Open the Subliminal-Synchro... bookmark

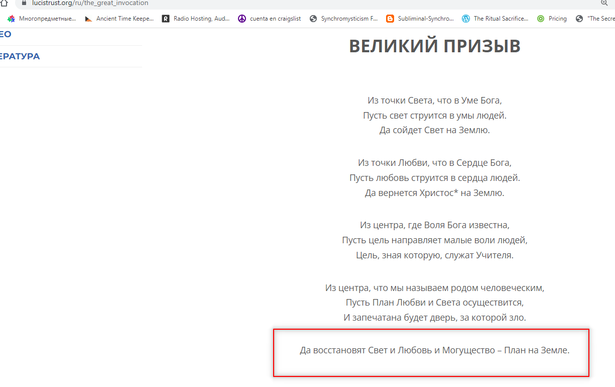coord(420,19)
